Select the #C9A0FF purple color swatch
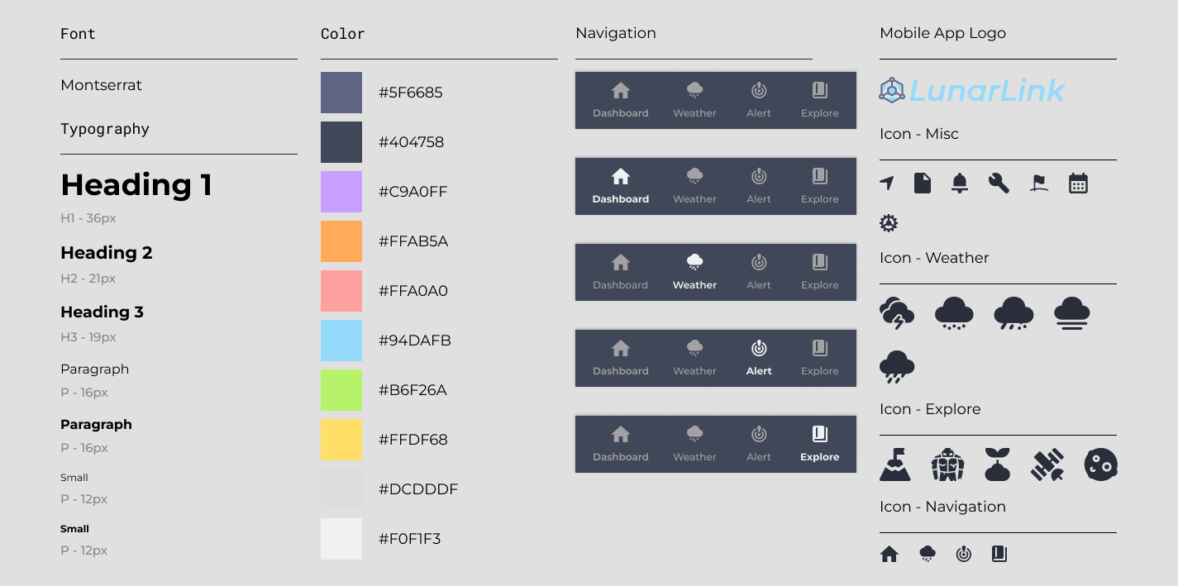The width and height of the screenshot is (1178, 586). tap(341, 192)
